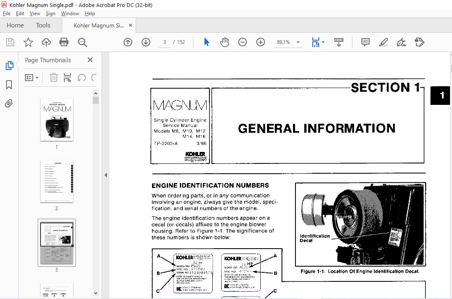The height and width of the screenshot is (299, 452).
Task: Go to next page arrow
Action: pos(146,42)
